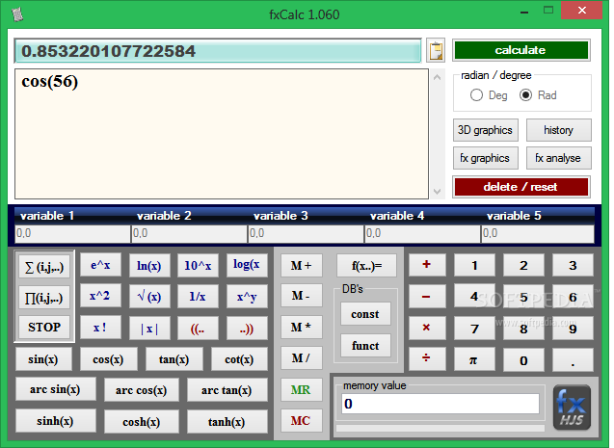Viewport: 614px width, 448px height.
Task: Clear memory with MC button
Action: click(x=301, y=421)
